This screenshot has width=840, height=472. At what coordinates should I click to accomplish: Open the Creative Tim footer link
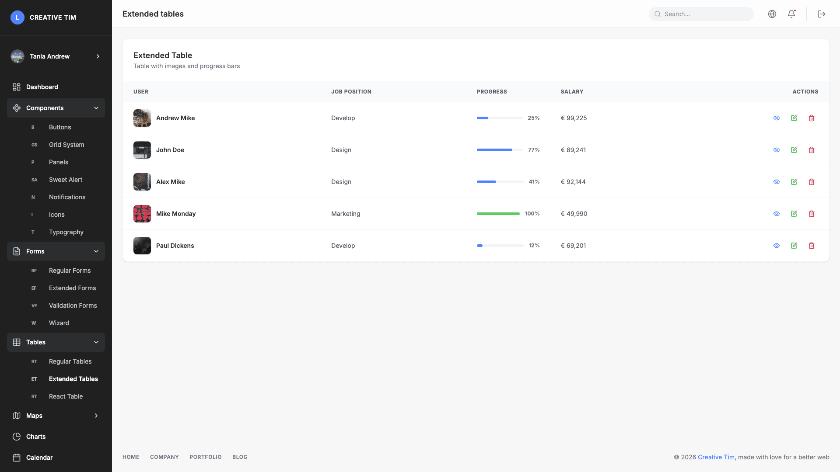[x=716, y=457]
